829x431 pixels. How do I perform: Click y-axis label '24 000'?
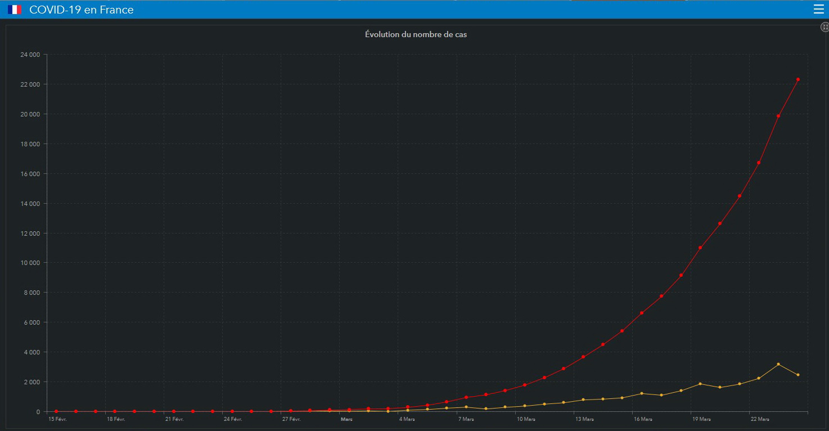pos(30,55)
